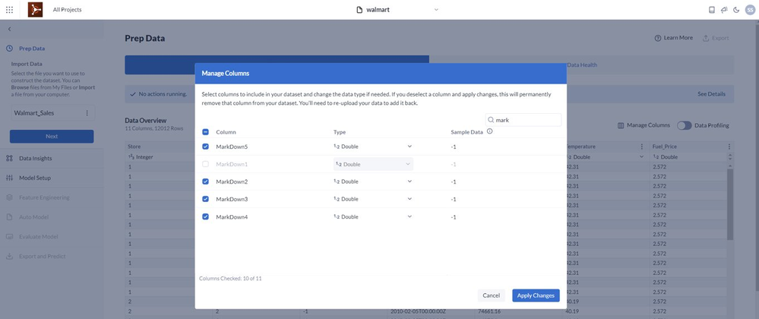The height and width of the screenshot is (319, 759).
Task: Open MarkDown4 type dropdown
Action: pos(373,217)
